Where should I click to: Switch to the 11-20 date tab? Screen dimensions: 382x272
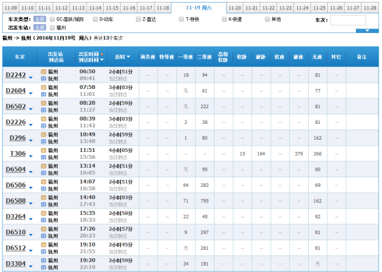point(234,8)
